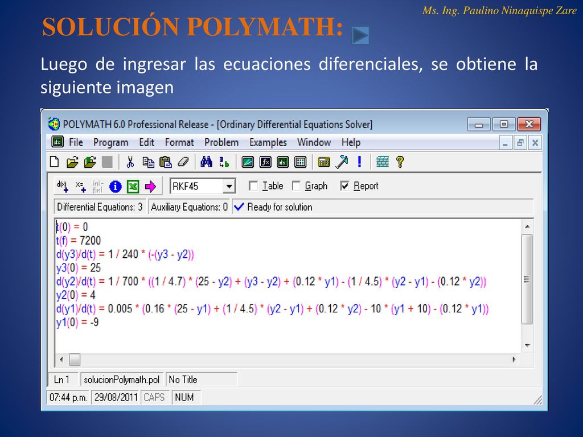
Task: Close the inner document window
Action: pyautogui.click(x=535, y=143)
